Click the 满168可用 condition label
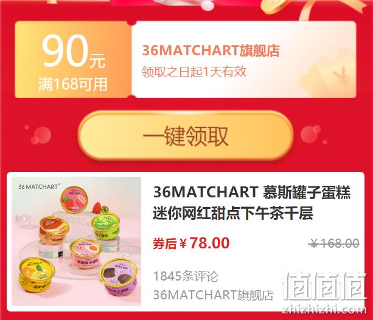 [x=72, y=84]
